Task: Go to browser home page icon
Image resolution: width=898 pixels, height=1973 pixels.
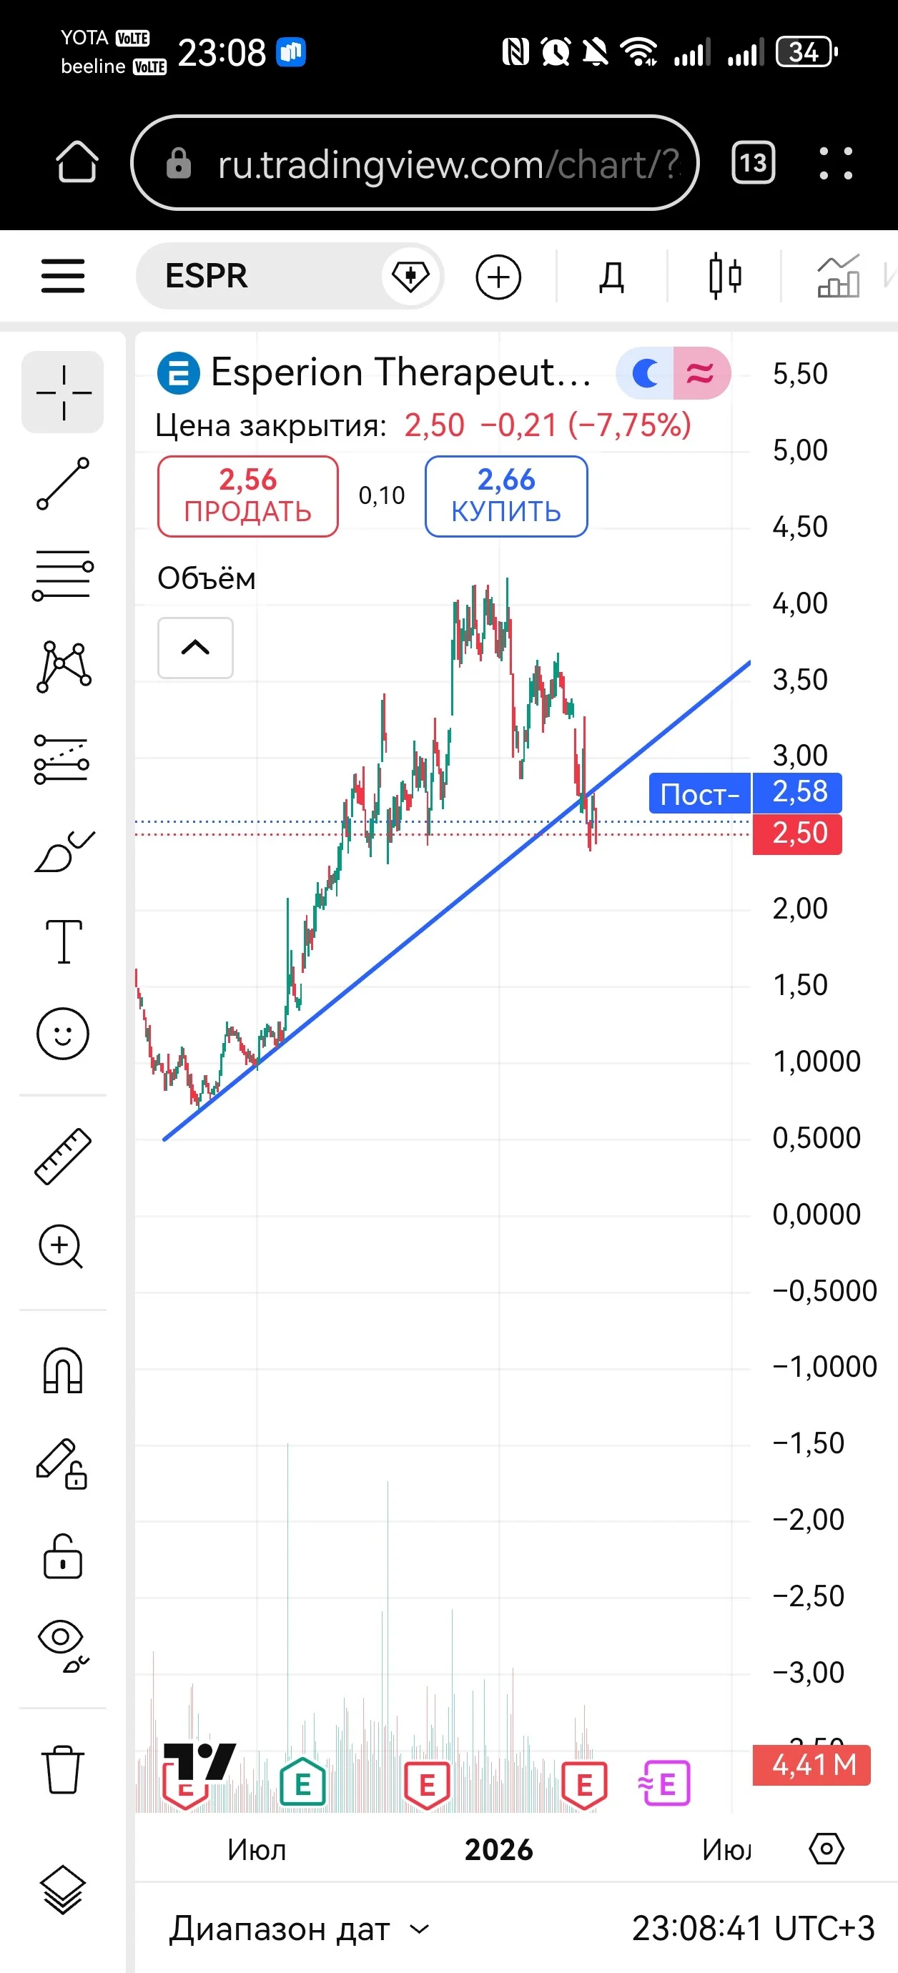Action: coord(77,162)
